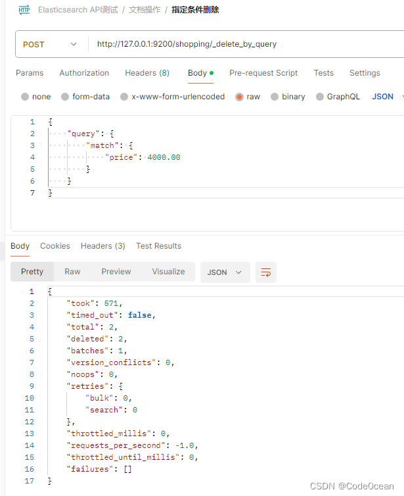Click the "took" key in response

(81, 303)
